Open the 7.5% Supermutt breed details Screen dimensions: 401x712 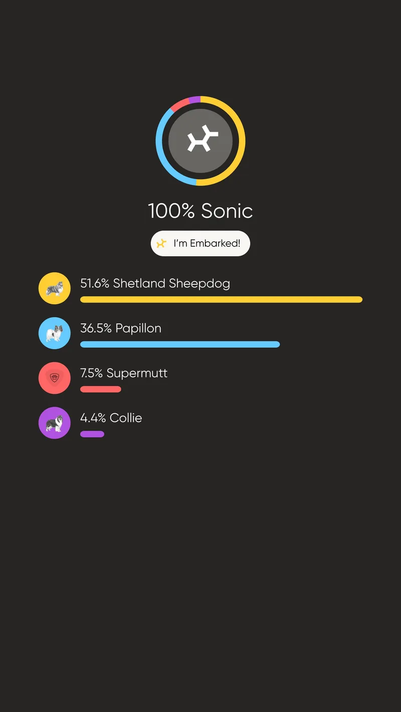[124, 373]
